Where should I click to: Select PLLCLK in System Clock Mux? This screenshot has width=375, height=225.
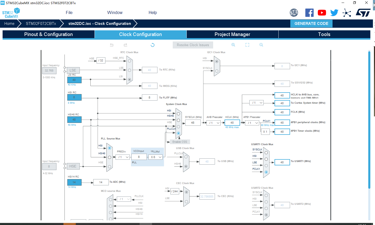(178, 133)
